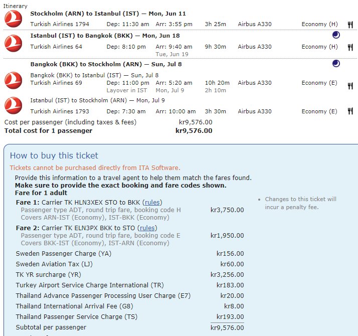Click meal icon for Turkish Airlines 1794
The image size is (358, 336).
pos(350,25)
